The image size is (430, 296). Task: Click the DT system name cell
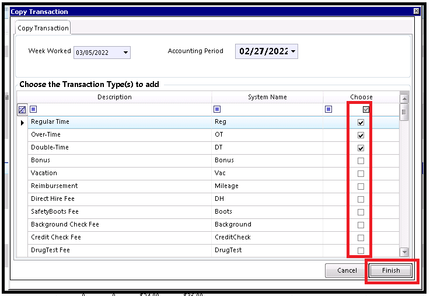267,148
